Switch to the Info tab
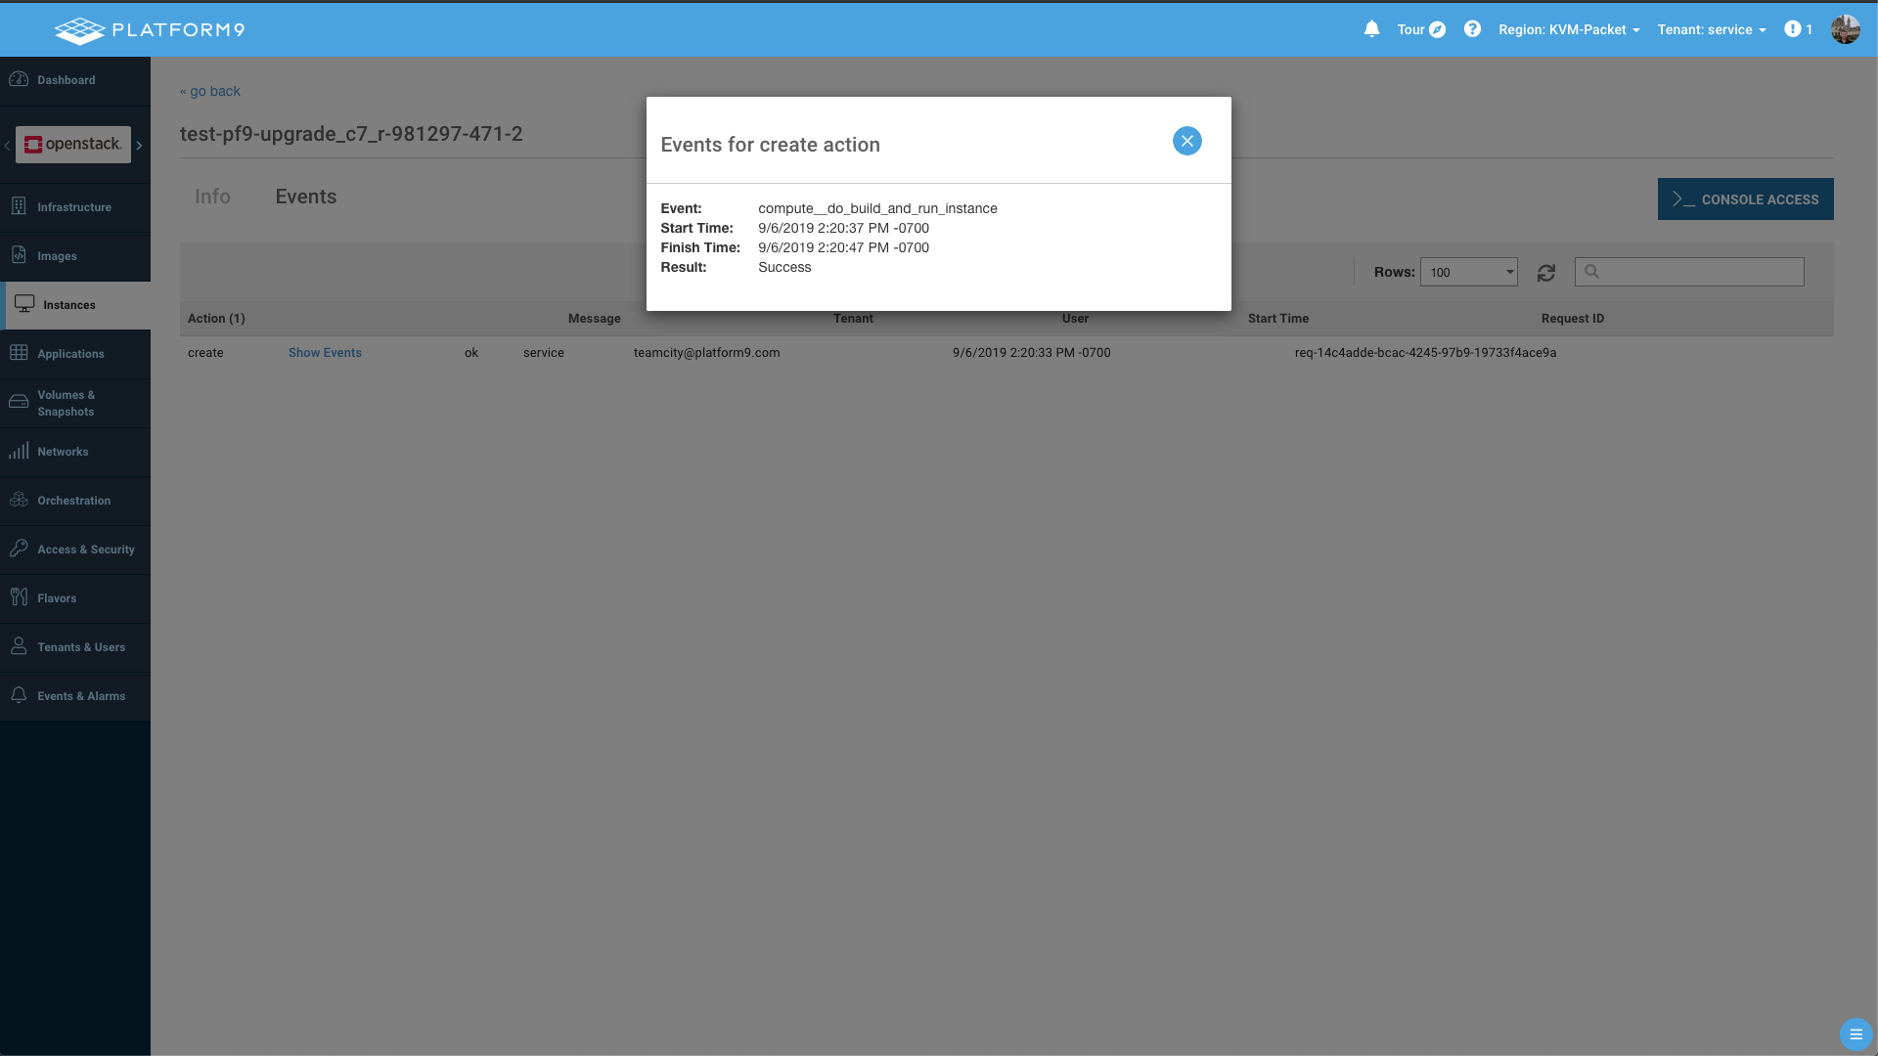Viewport: 1878px width, 1056px height. [212, 197]
